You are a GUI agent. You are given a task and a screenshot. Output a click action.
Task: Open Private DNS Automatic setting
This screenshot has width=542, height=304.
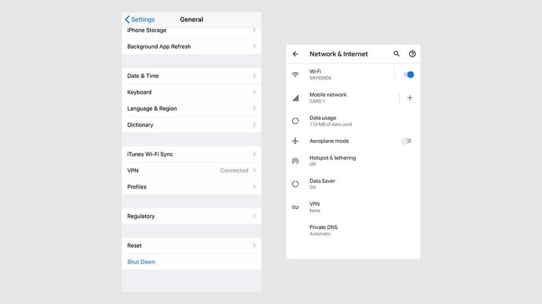[353, 230]
